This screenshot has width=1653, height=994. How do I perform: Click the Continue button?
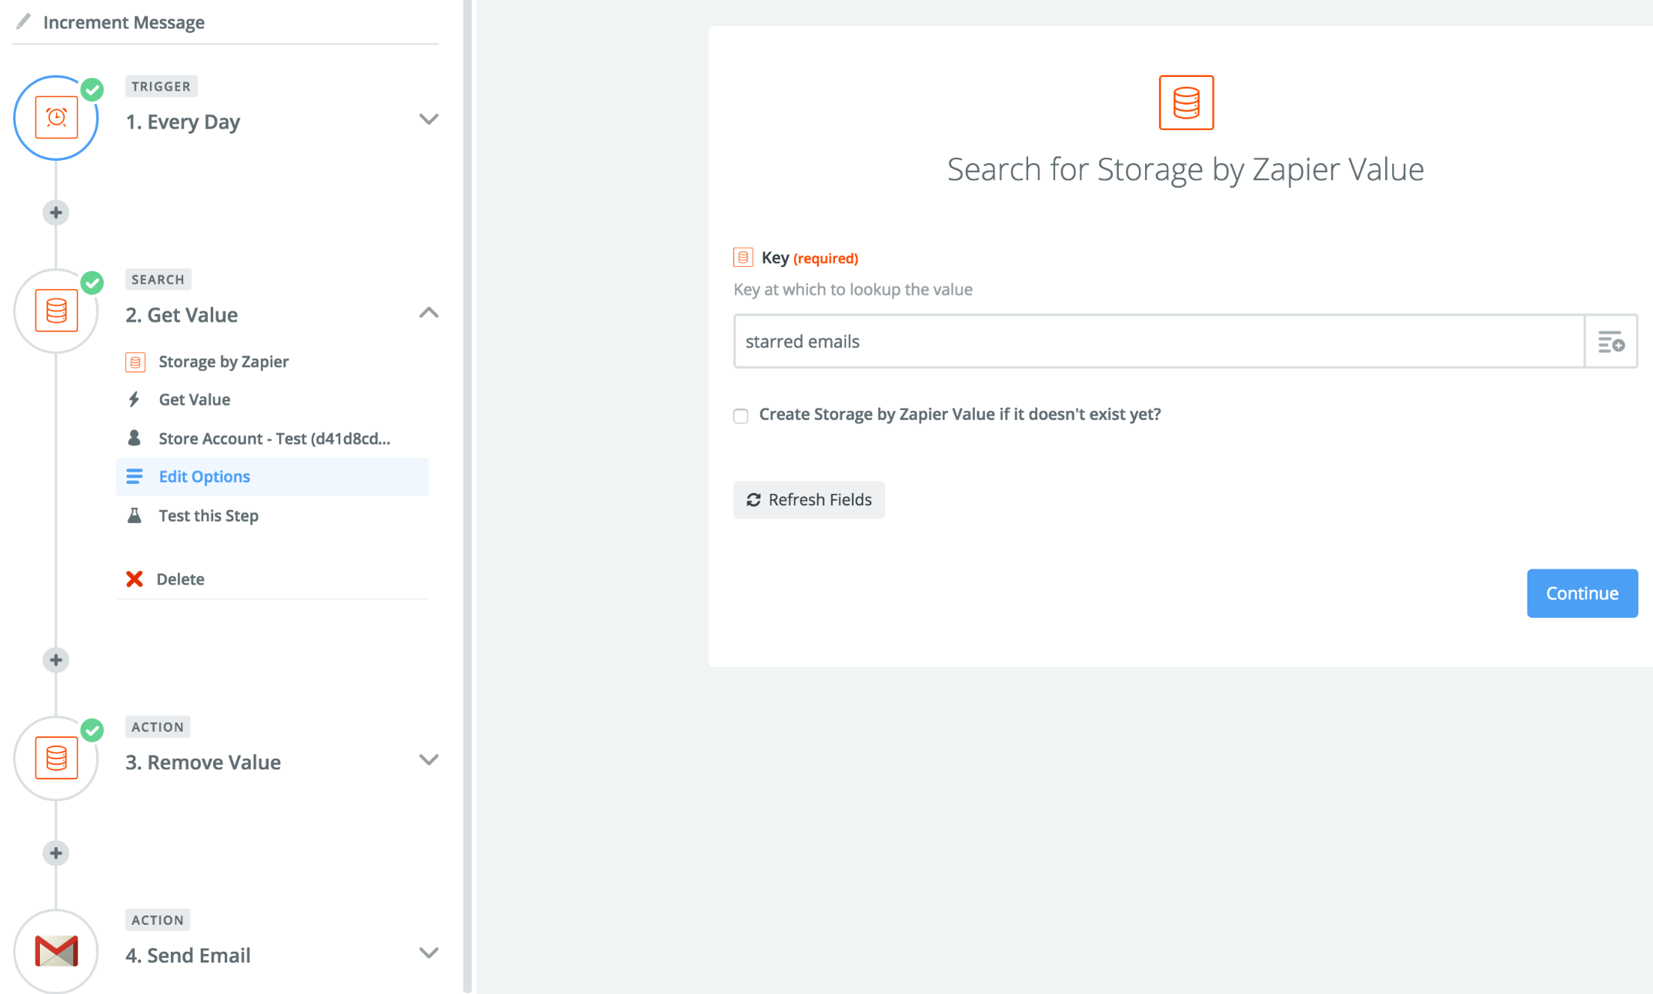(1582, 593)
